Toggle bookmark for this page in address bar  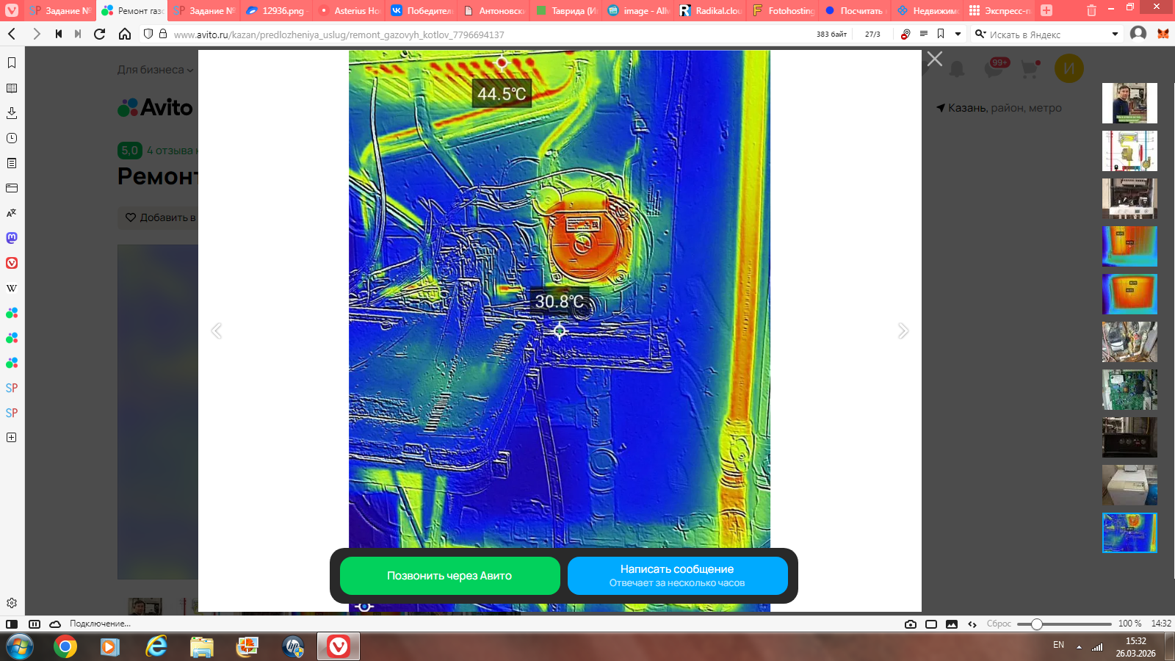[941, 34]
